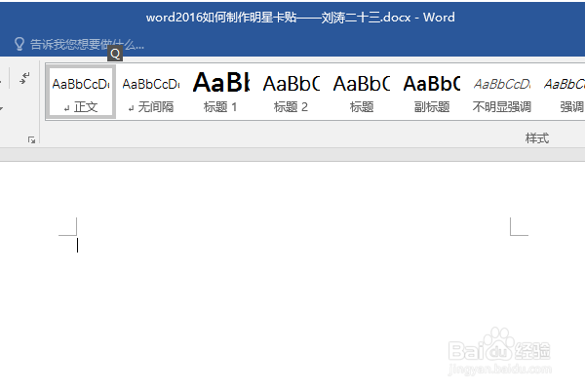
Task: Click the show/hide paragraph marks icon
Action: click(24, 78)
